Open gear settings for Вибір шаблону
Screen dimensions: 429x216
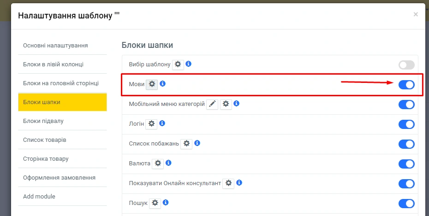[x=178, y=64]
